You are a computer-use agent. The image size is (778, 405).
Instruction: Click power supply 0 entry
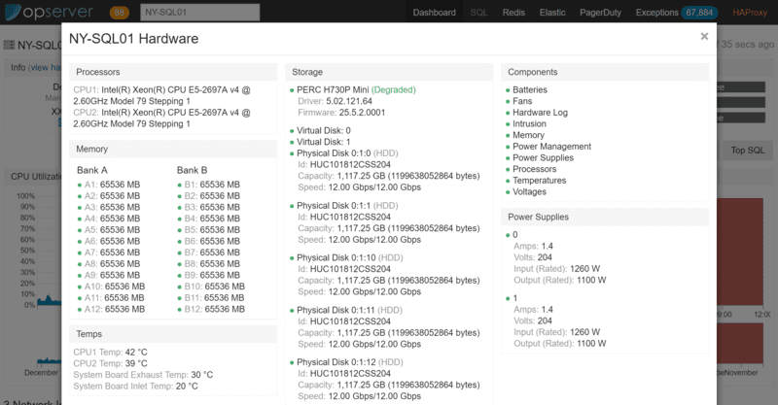pyautogui.click(x=515, y=235)
